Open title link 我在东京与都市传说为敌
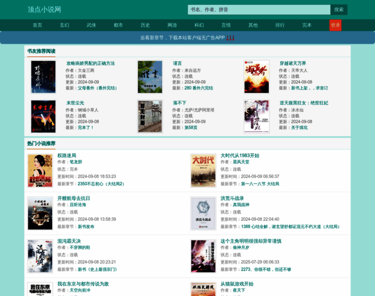375x296 pixels. tap(83, 284)
